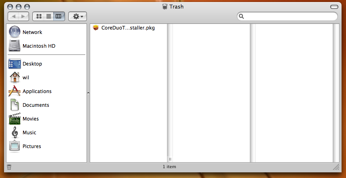
Task: Click the first column width handle
Action: pos(170,159)
